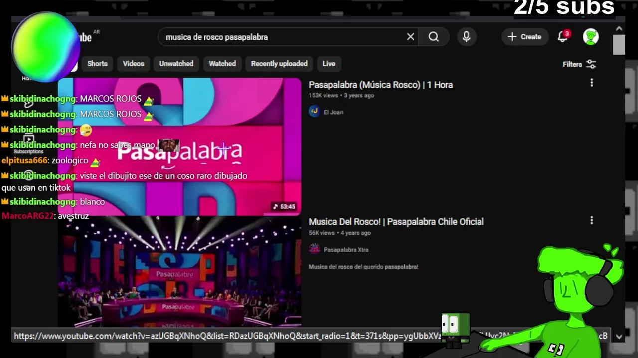Screen dimensions: 638x358
Task: Open the 1 Hora Pasapalabra video thumbnail
Action: click(179, 146)
